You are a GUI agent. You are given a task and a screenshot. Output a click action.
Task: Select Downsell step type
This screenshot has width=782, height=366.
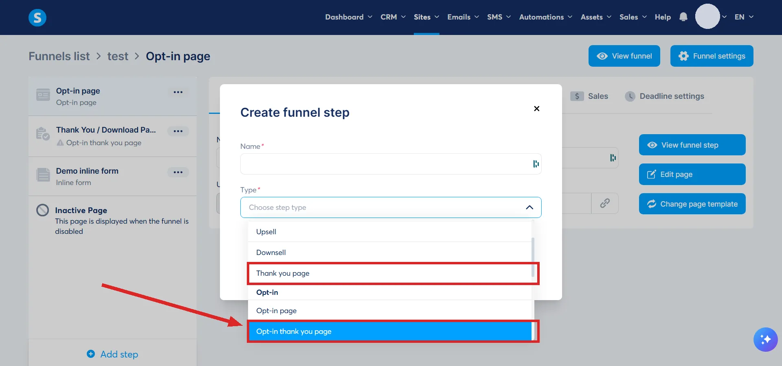point(390,253)
